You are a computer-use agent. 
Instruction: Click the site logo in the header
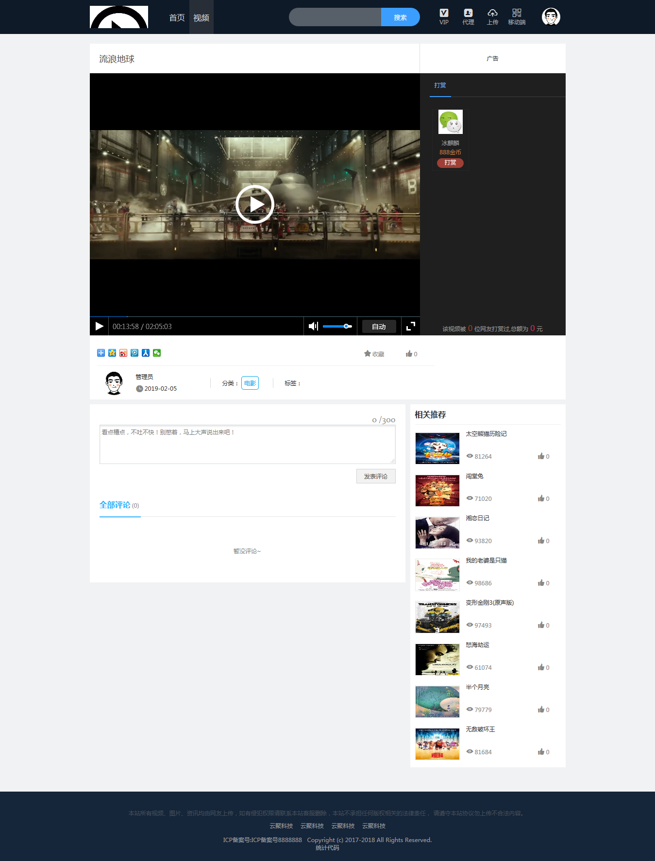coord(119,17)
